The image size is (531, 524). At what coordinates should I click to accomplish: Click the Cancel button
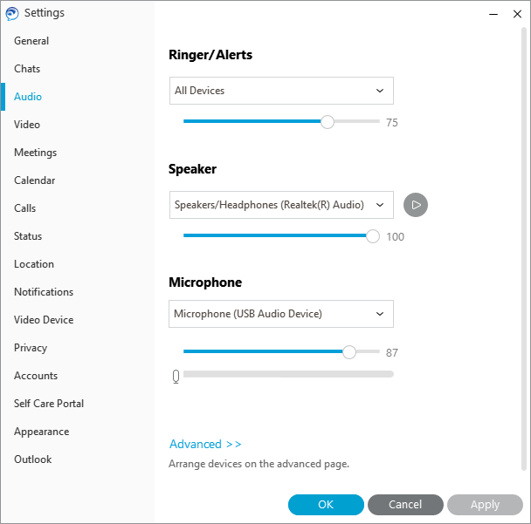pyautogui.click(x=405, y=504)
